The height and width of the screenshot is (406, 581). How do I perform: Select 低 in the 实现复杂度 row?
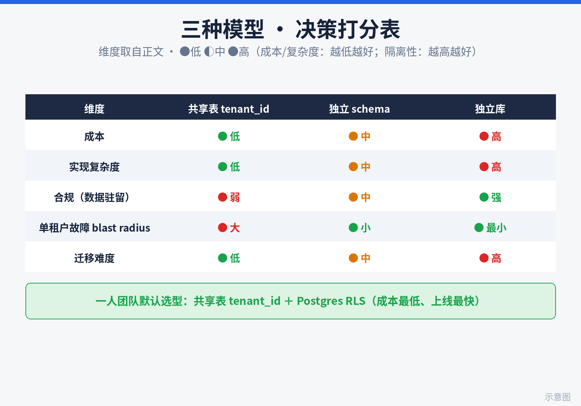click(x=229, y=167)
